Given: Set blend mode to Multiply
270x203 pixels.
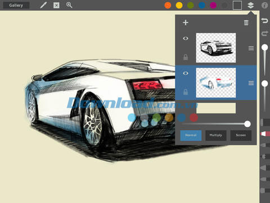Looking at the screenshot, I should point(216,135).
